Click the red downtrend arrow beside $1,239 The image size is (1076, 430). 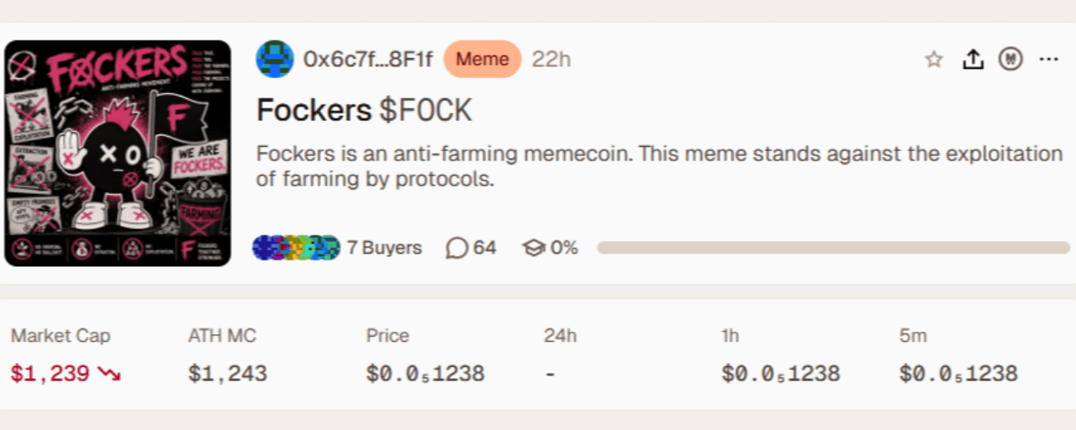coord(109,374)
